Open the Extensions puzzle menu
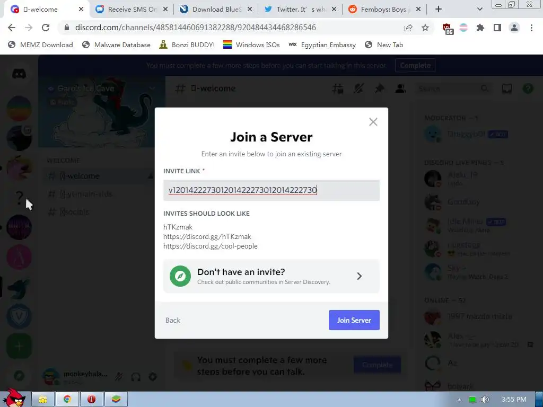543x407 pixels. pos(480,28)
